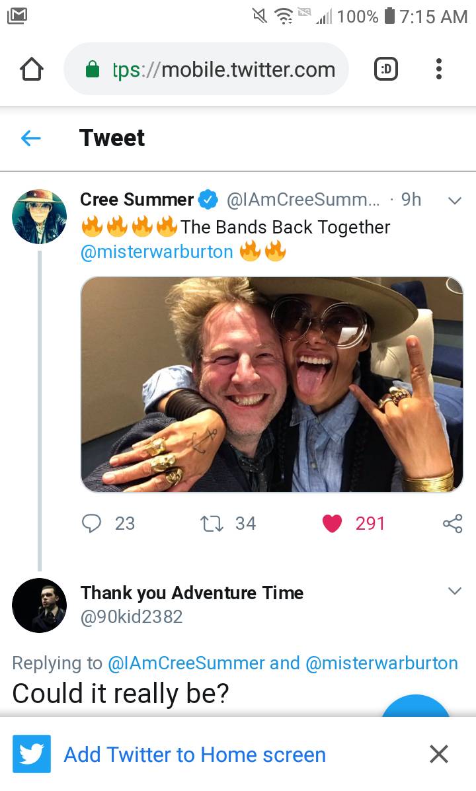476x791 pixels.
Task: Open the tab switcher button
Action: [x=386, y=69]
